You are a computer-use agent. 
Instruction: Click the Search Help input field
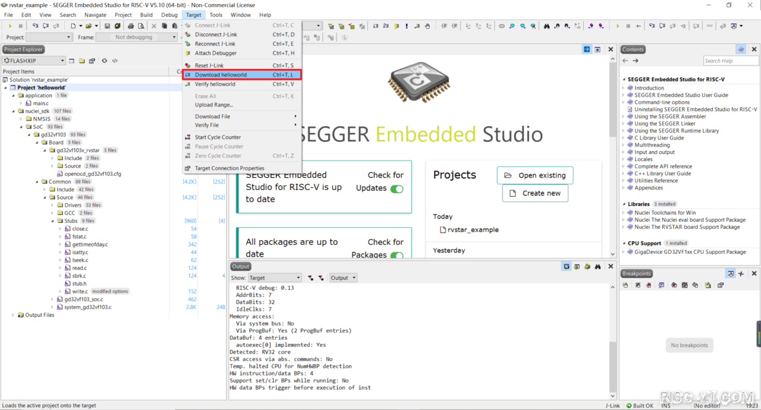730,61
